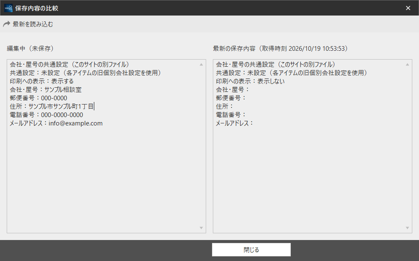Click the empty メールアドレス： line in right pane

click(x=234, y=123)
